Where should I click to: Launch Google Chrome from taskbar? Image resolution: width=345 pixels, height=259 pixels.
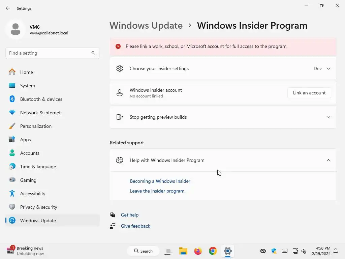[213, 251]
